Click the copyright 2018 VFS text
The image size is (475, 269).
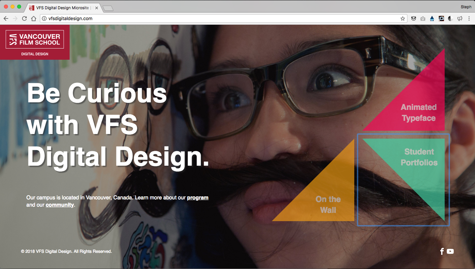point(66,252)
